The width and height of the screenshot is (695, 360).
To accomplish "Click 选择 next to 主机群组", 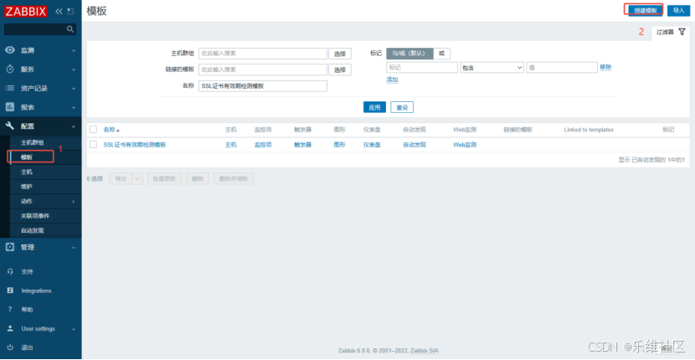I will tap(340, 54).
